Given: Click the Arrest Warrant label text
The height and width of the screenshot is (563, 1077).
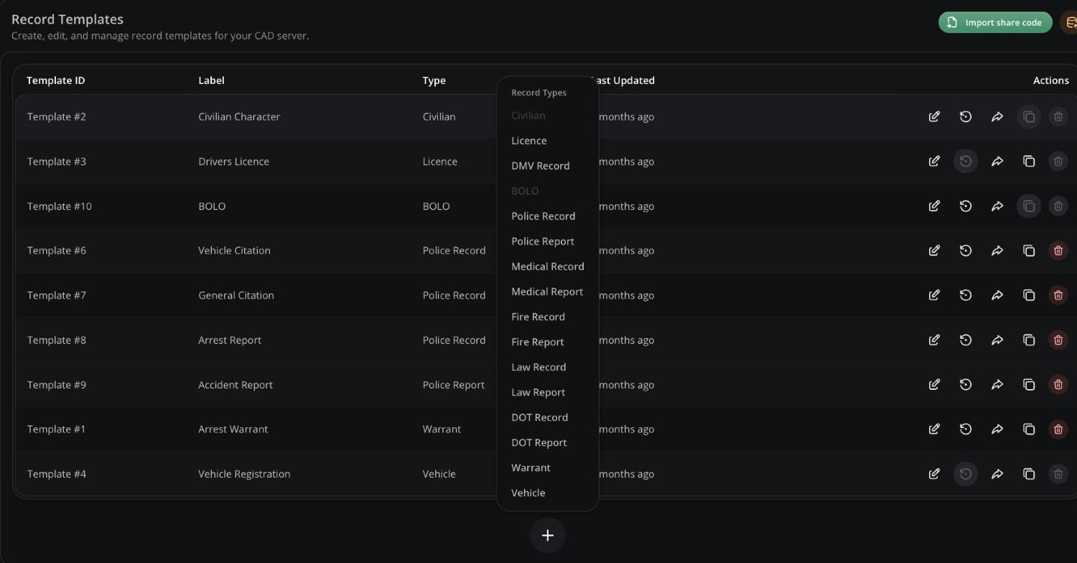Looking at the screenshot, I should [233, 429].
